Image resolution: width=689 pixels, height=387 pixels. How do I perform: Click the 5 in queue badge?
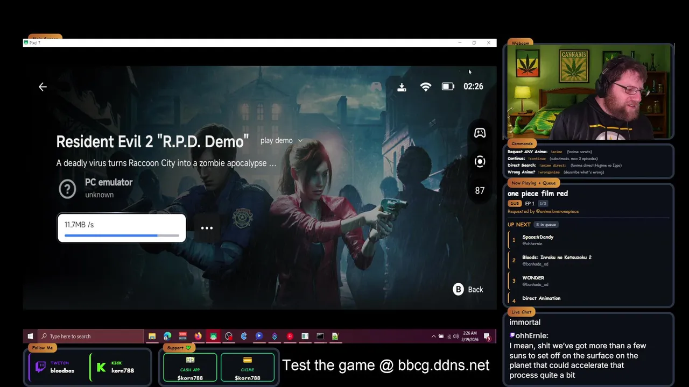pyautogui.click(x=546, y=225)
